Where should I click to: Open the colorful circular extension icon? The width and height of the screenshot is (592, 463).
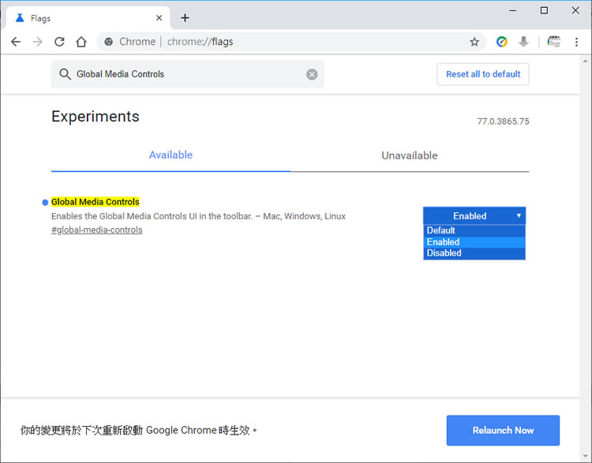click(501, 42)
